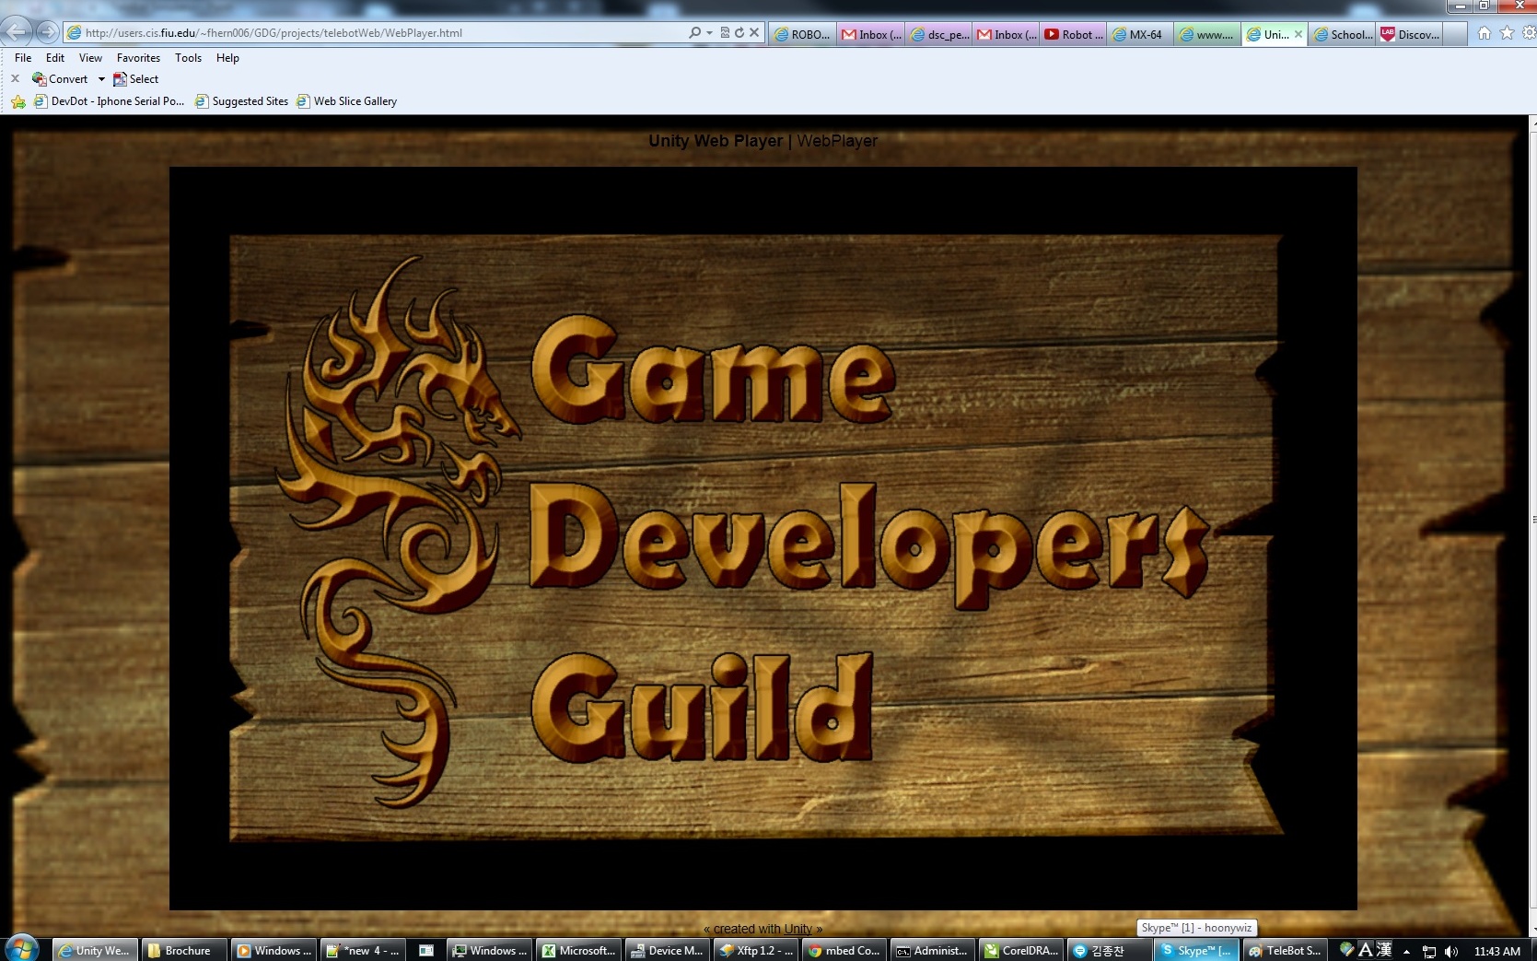The width and height of the screenshot is (1537, 961).
Task: Click the browser Forward arrow button
Action: pos(47,32)
